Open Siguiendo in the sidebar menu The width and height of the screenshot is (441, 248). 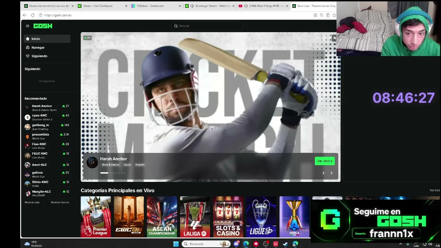[x=47, y=56]
